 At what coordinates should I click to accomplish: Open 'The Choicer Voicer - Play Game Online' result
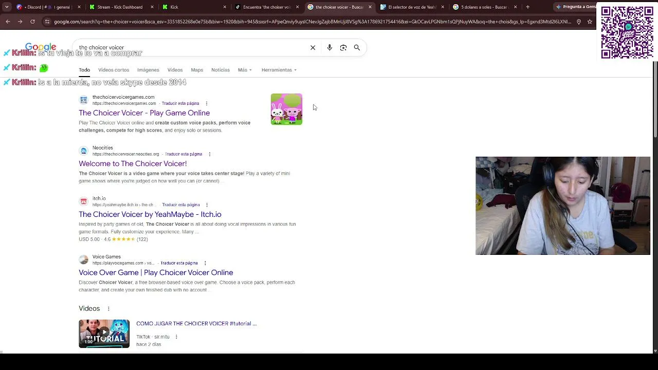pyautogui.click(x=144, y=113)
